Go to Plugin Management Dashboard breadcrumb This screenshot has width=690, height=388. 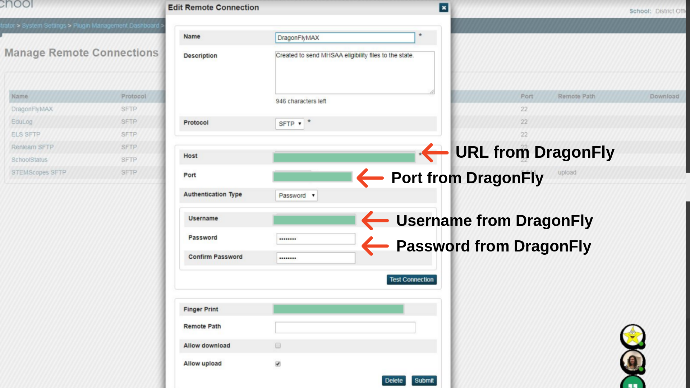click(116, 26)
